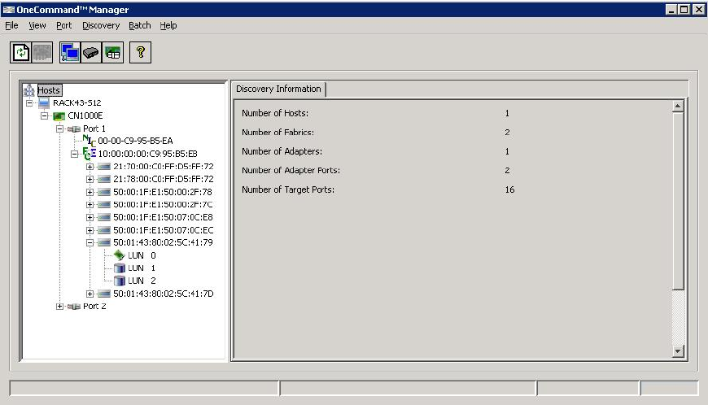Click target icon for 21:70:00:C0:FF:D5:FF:72
Screen dimensions: 708x405
click(104, 167)
